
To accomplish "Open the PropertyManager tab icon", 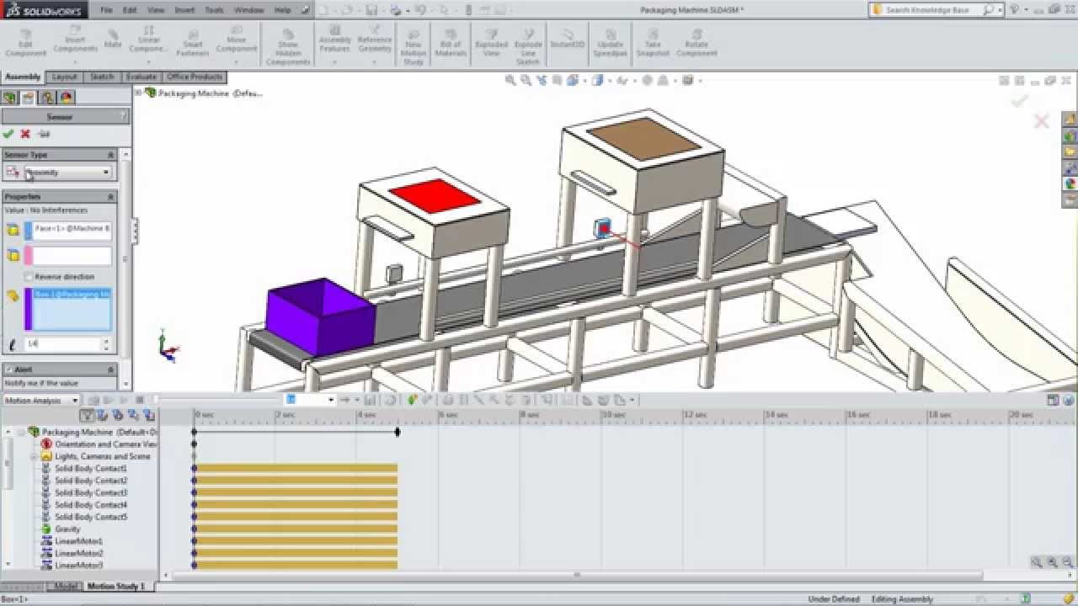I will pos(29,98).
